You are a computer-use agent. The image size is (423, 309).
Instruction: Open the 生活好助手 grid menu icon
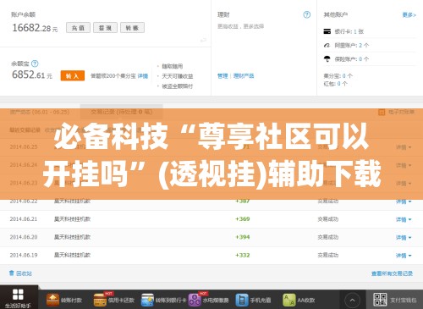pyautogui.click(x=18, y=295)
